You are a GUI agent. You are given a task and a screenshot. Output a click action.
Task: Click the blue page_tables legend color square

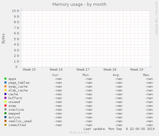5,82
